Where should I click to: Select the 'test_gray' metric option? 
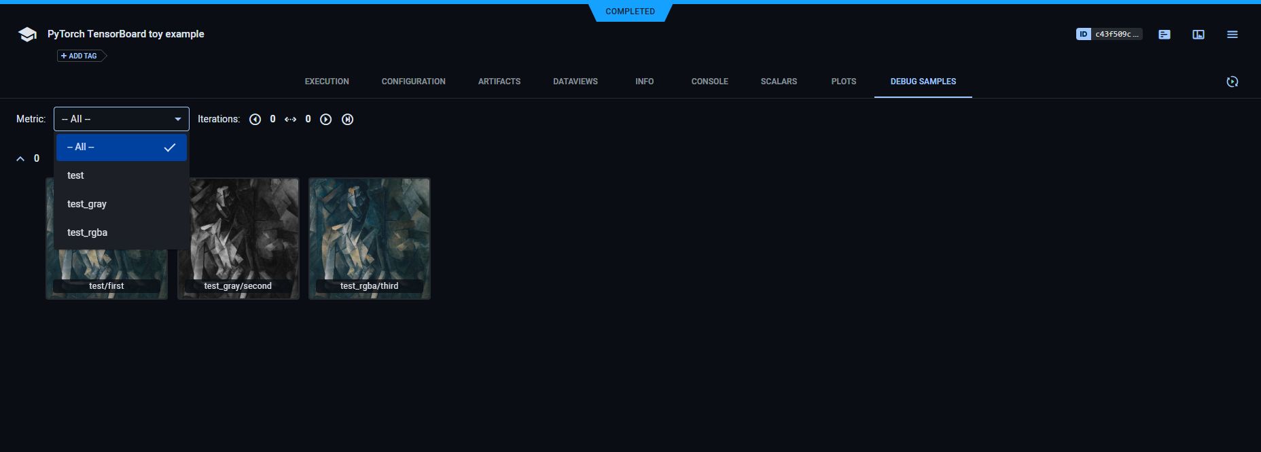122,204
